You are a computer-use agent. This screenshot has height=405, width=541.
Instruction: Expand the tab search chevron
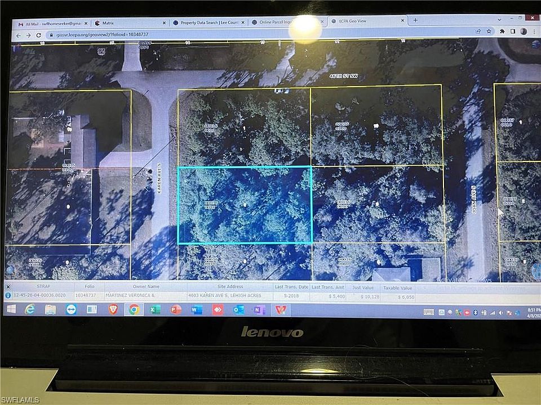(499, 20)
